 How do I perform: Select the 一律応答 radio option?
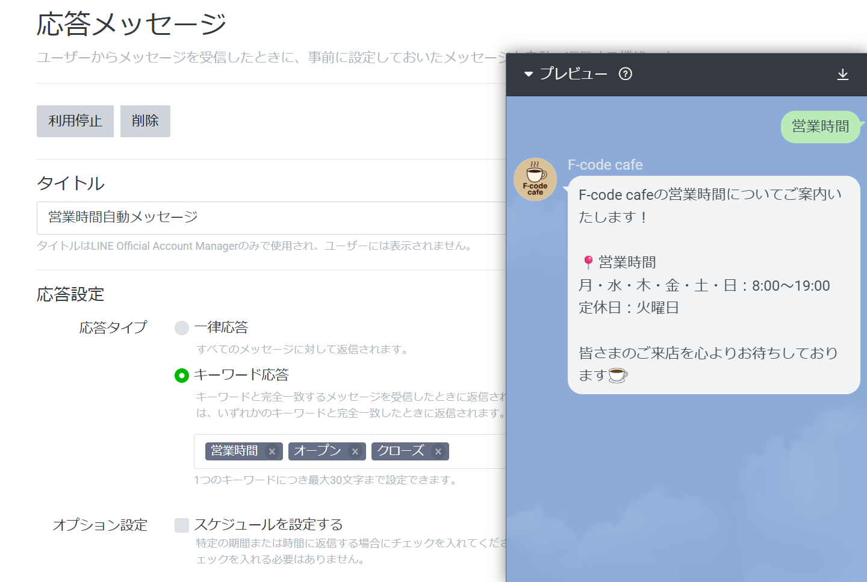point(182,328)
